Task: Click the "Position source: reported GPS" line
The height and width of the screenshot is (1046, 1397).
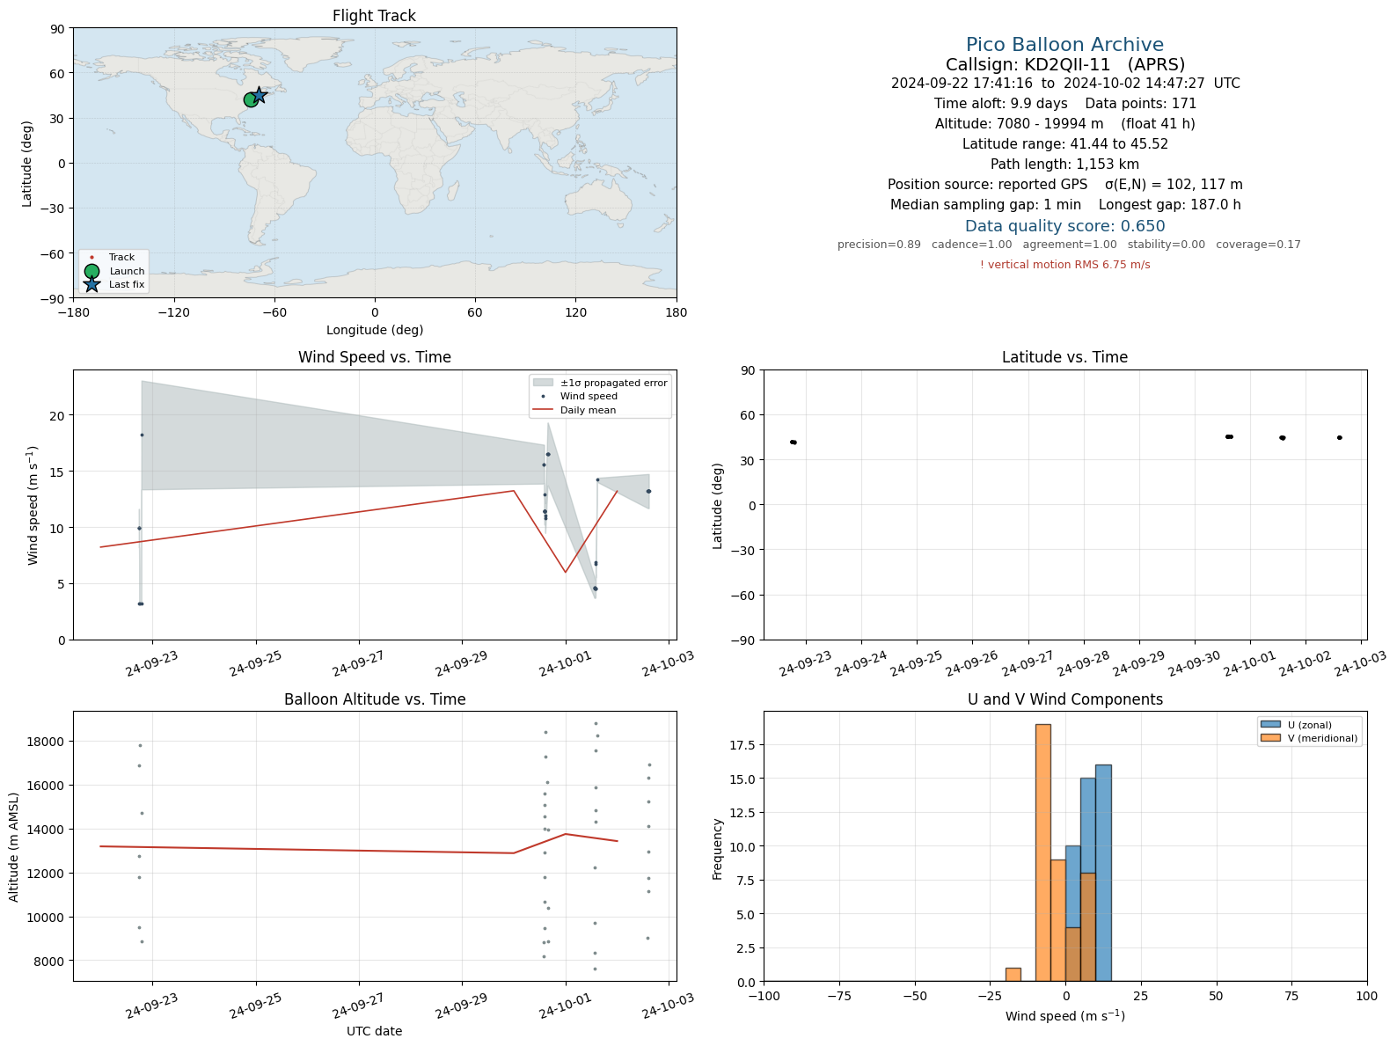Action: (x=1064, y=185)
